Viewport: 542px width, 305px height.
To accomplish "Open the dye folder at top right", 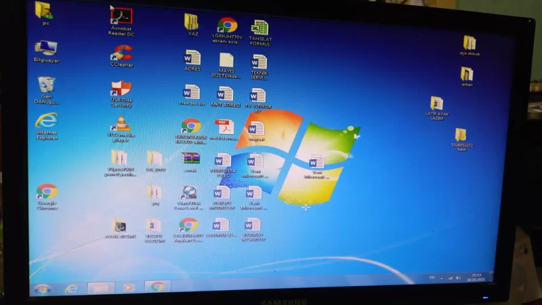I will coord(470,45).
